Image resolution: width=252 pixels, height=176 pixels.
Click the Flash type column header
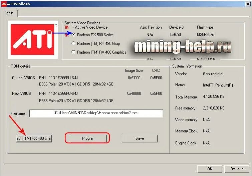coord(205,27)
